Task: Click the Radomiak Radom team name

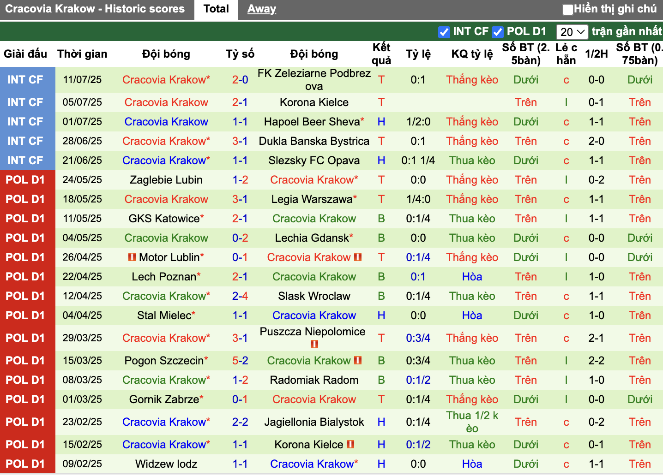Action: point(314,380)
